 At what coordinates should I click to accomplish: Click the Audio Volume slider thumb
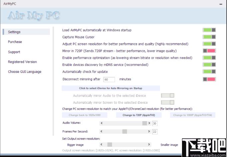tap(145, 123)
